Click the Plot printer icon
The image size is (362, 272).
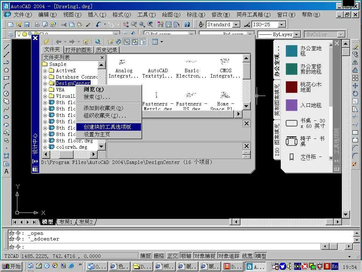coord(37,24)
